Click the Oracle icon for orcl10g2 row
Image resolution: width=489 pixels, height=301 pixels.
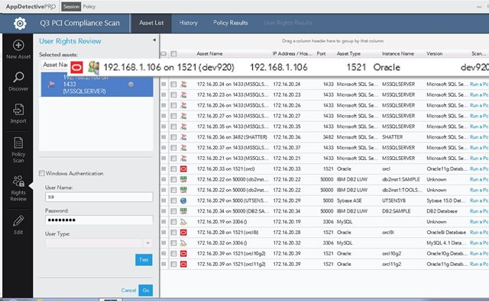(x=183, y=254)
